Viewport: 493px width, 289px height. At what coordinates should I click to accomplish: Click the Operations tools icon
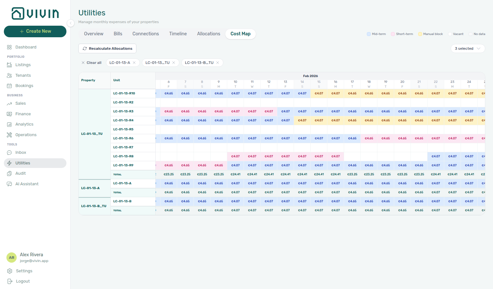click(x=9, y=135)
